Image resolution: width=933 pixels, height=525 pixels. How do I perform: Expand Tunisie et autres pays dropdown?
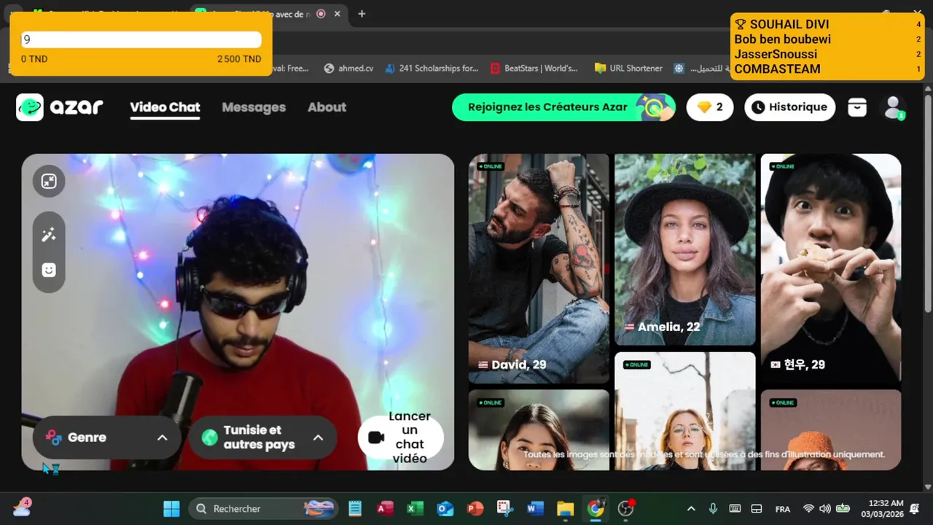262,437
